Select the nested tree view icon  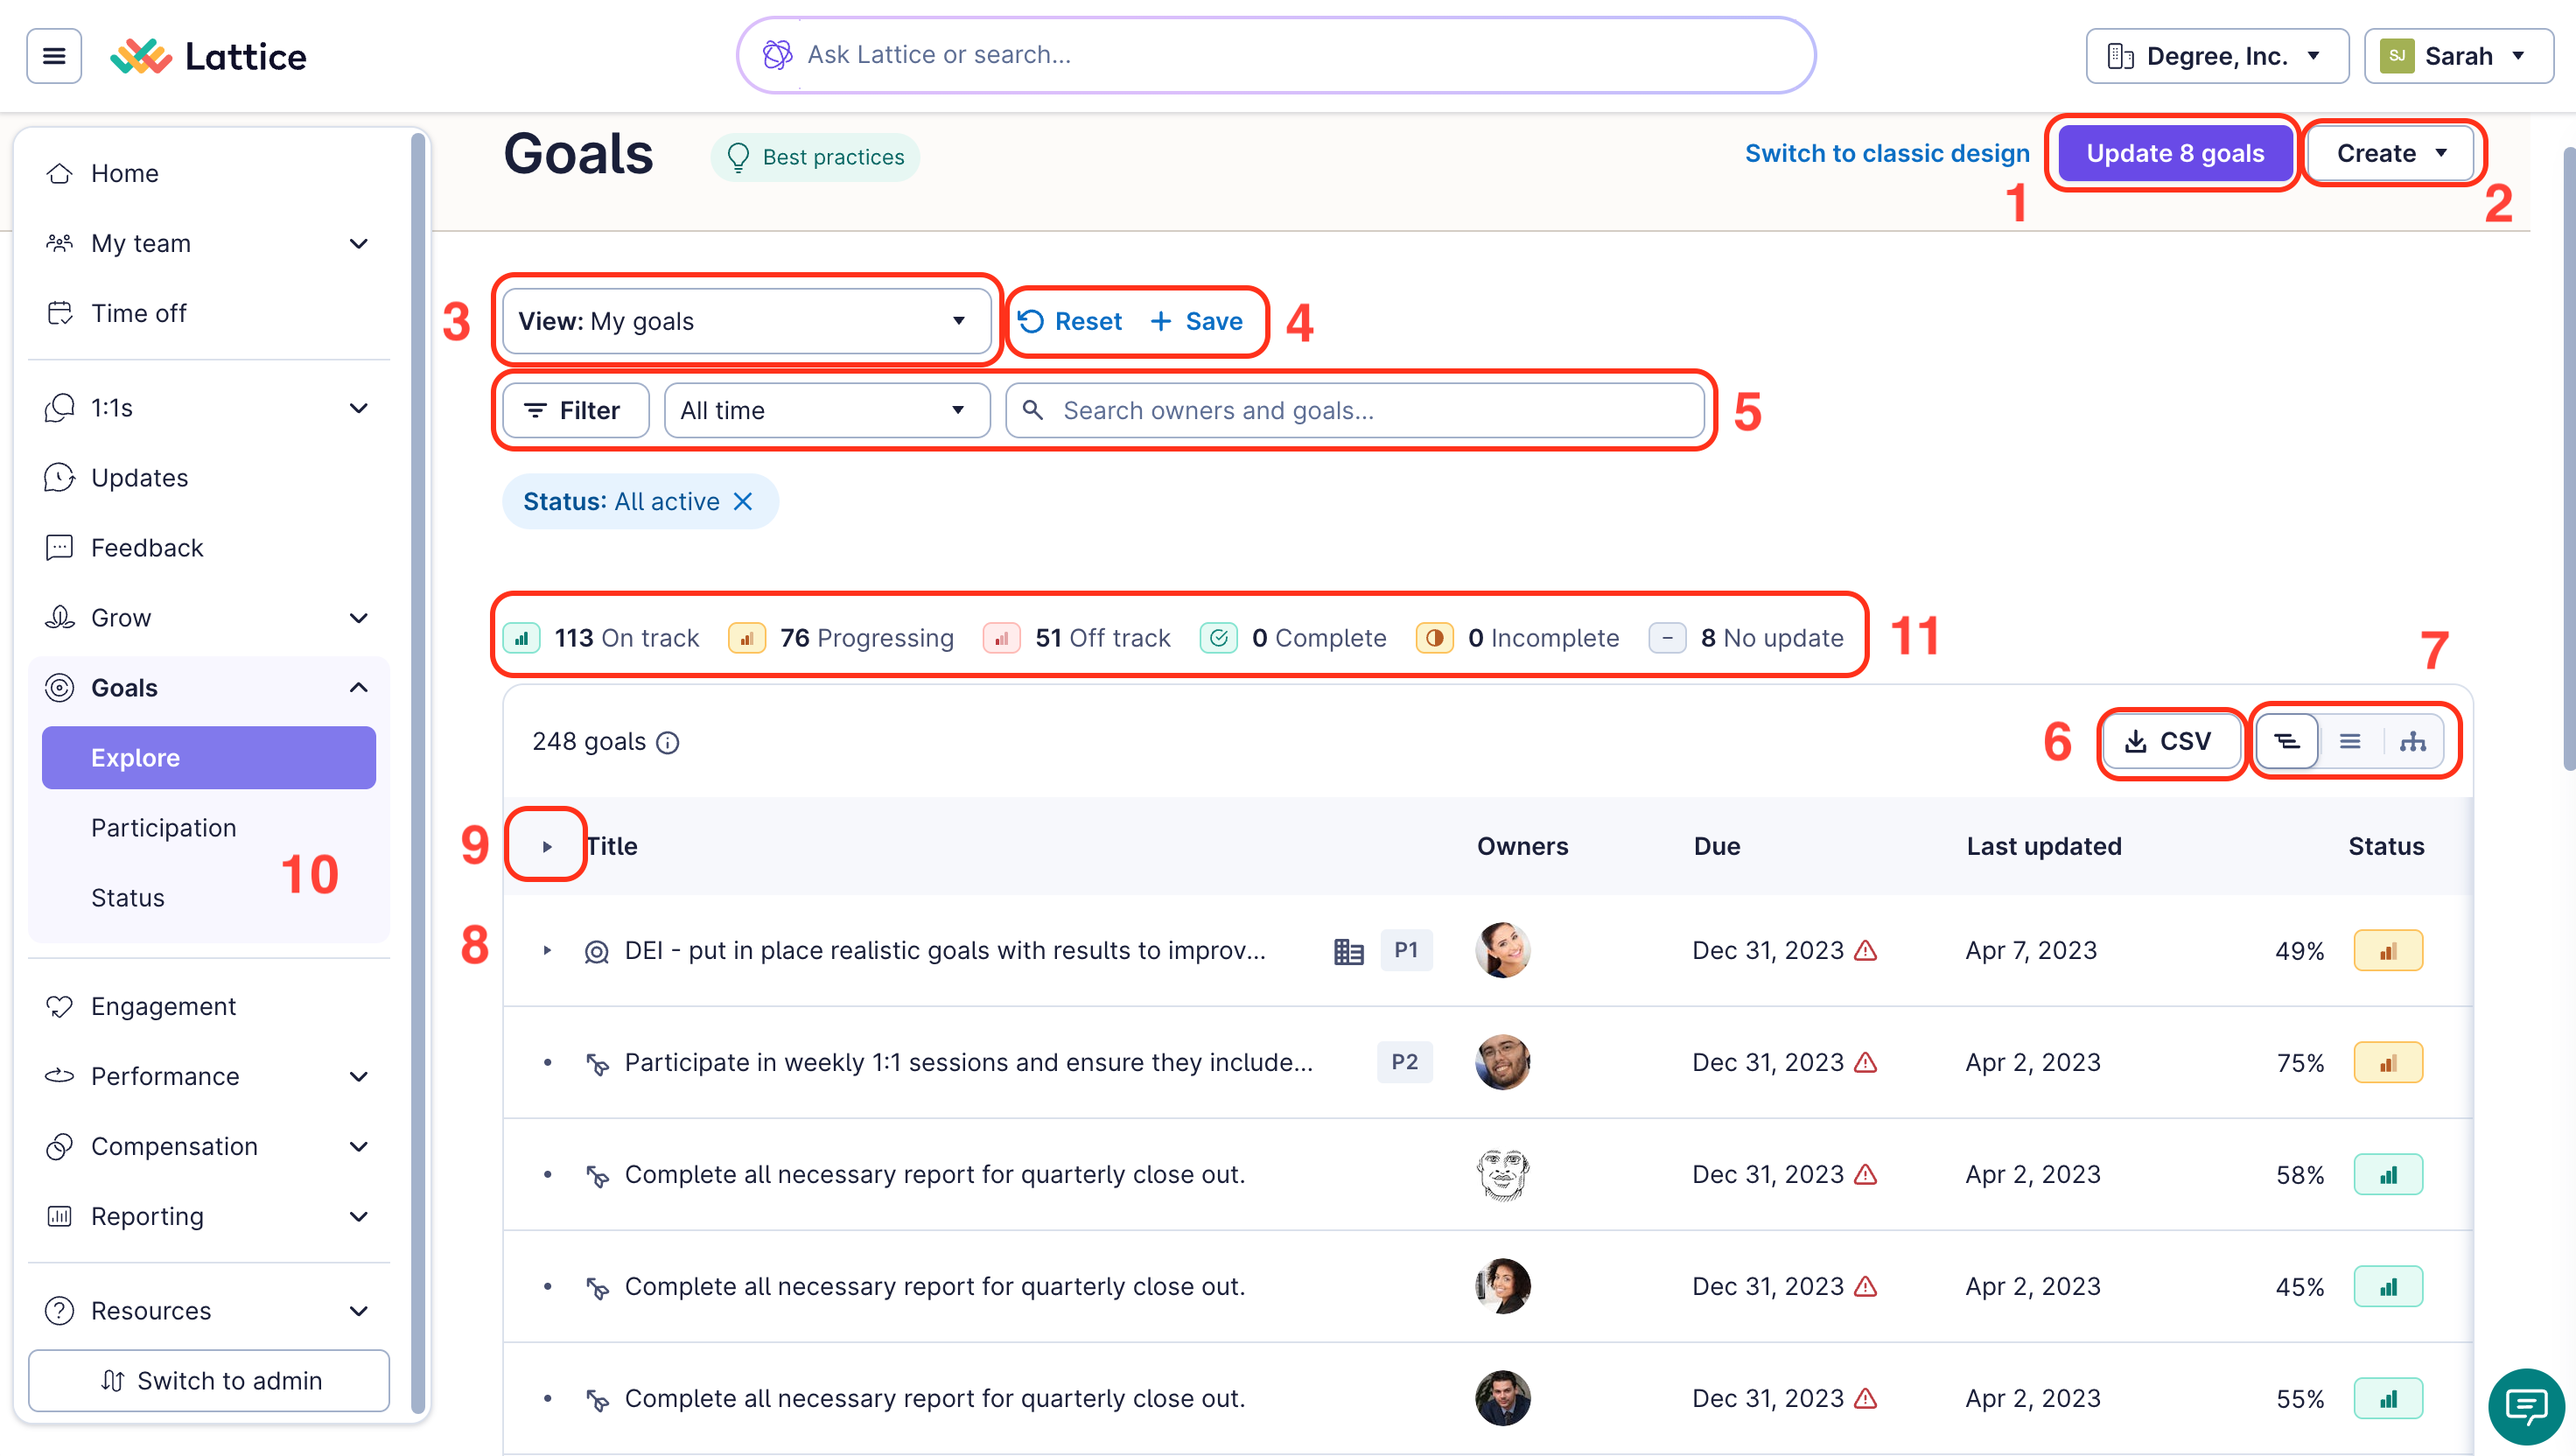[x=2287, y=741]
